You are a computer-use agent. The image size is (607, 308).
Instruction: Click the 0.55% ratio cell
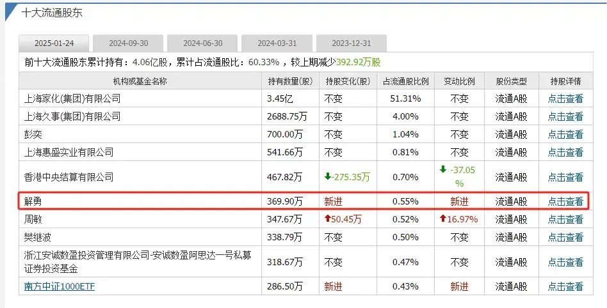(406, 201)
